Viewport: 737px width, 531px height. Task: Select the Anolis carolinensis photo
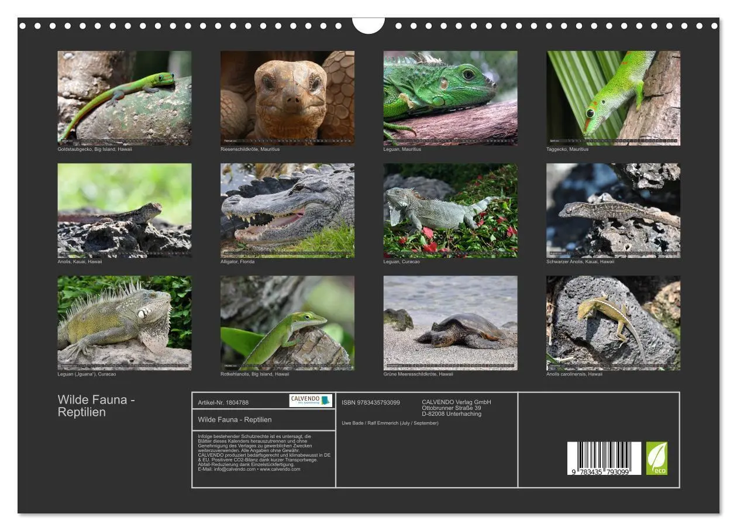[614, 323]
